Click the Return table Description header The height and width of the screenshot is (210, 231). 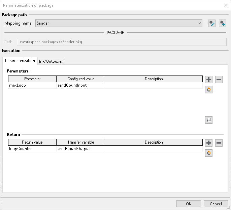coord(154,142)
